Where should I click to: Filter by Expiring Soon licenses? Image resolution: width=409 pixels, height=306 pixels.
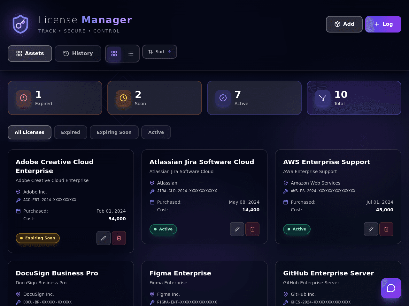click(114, 132)
